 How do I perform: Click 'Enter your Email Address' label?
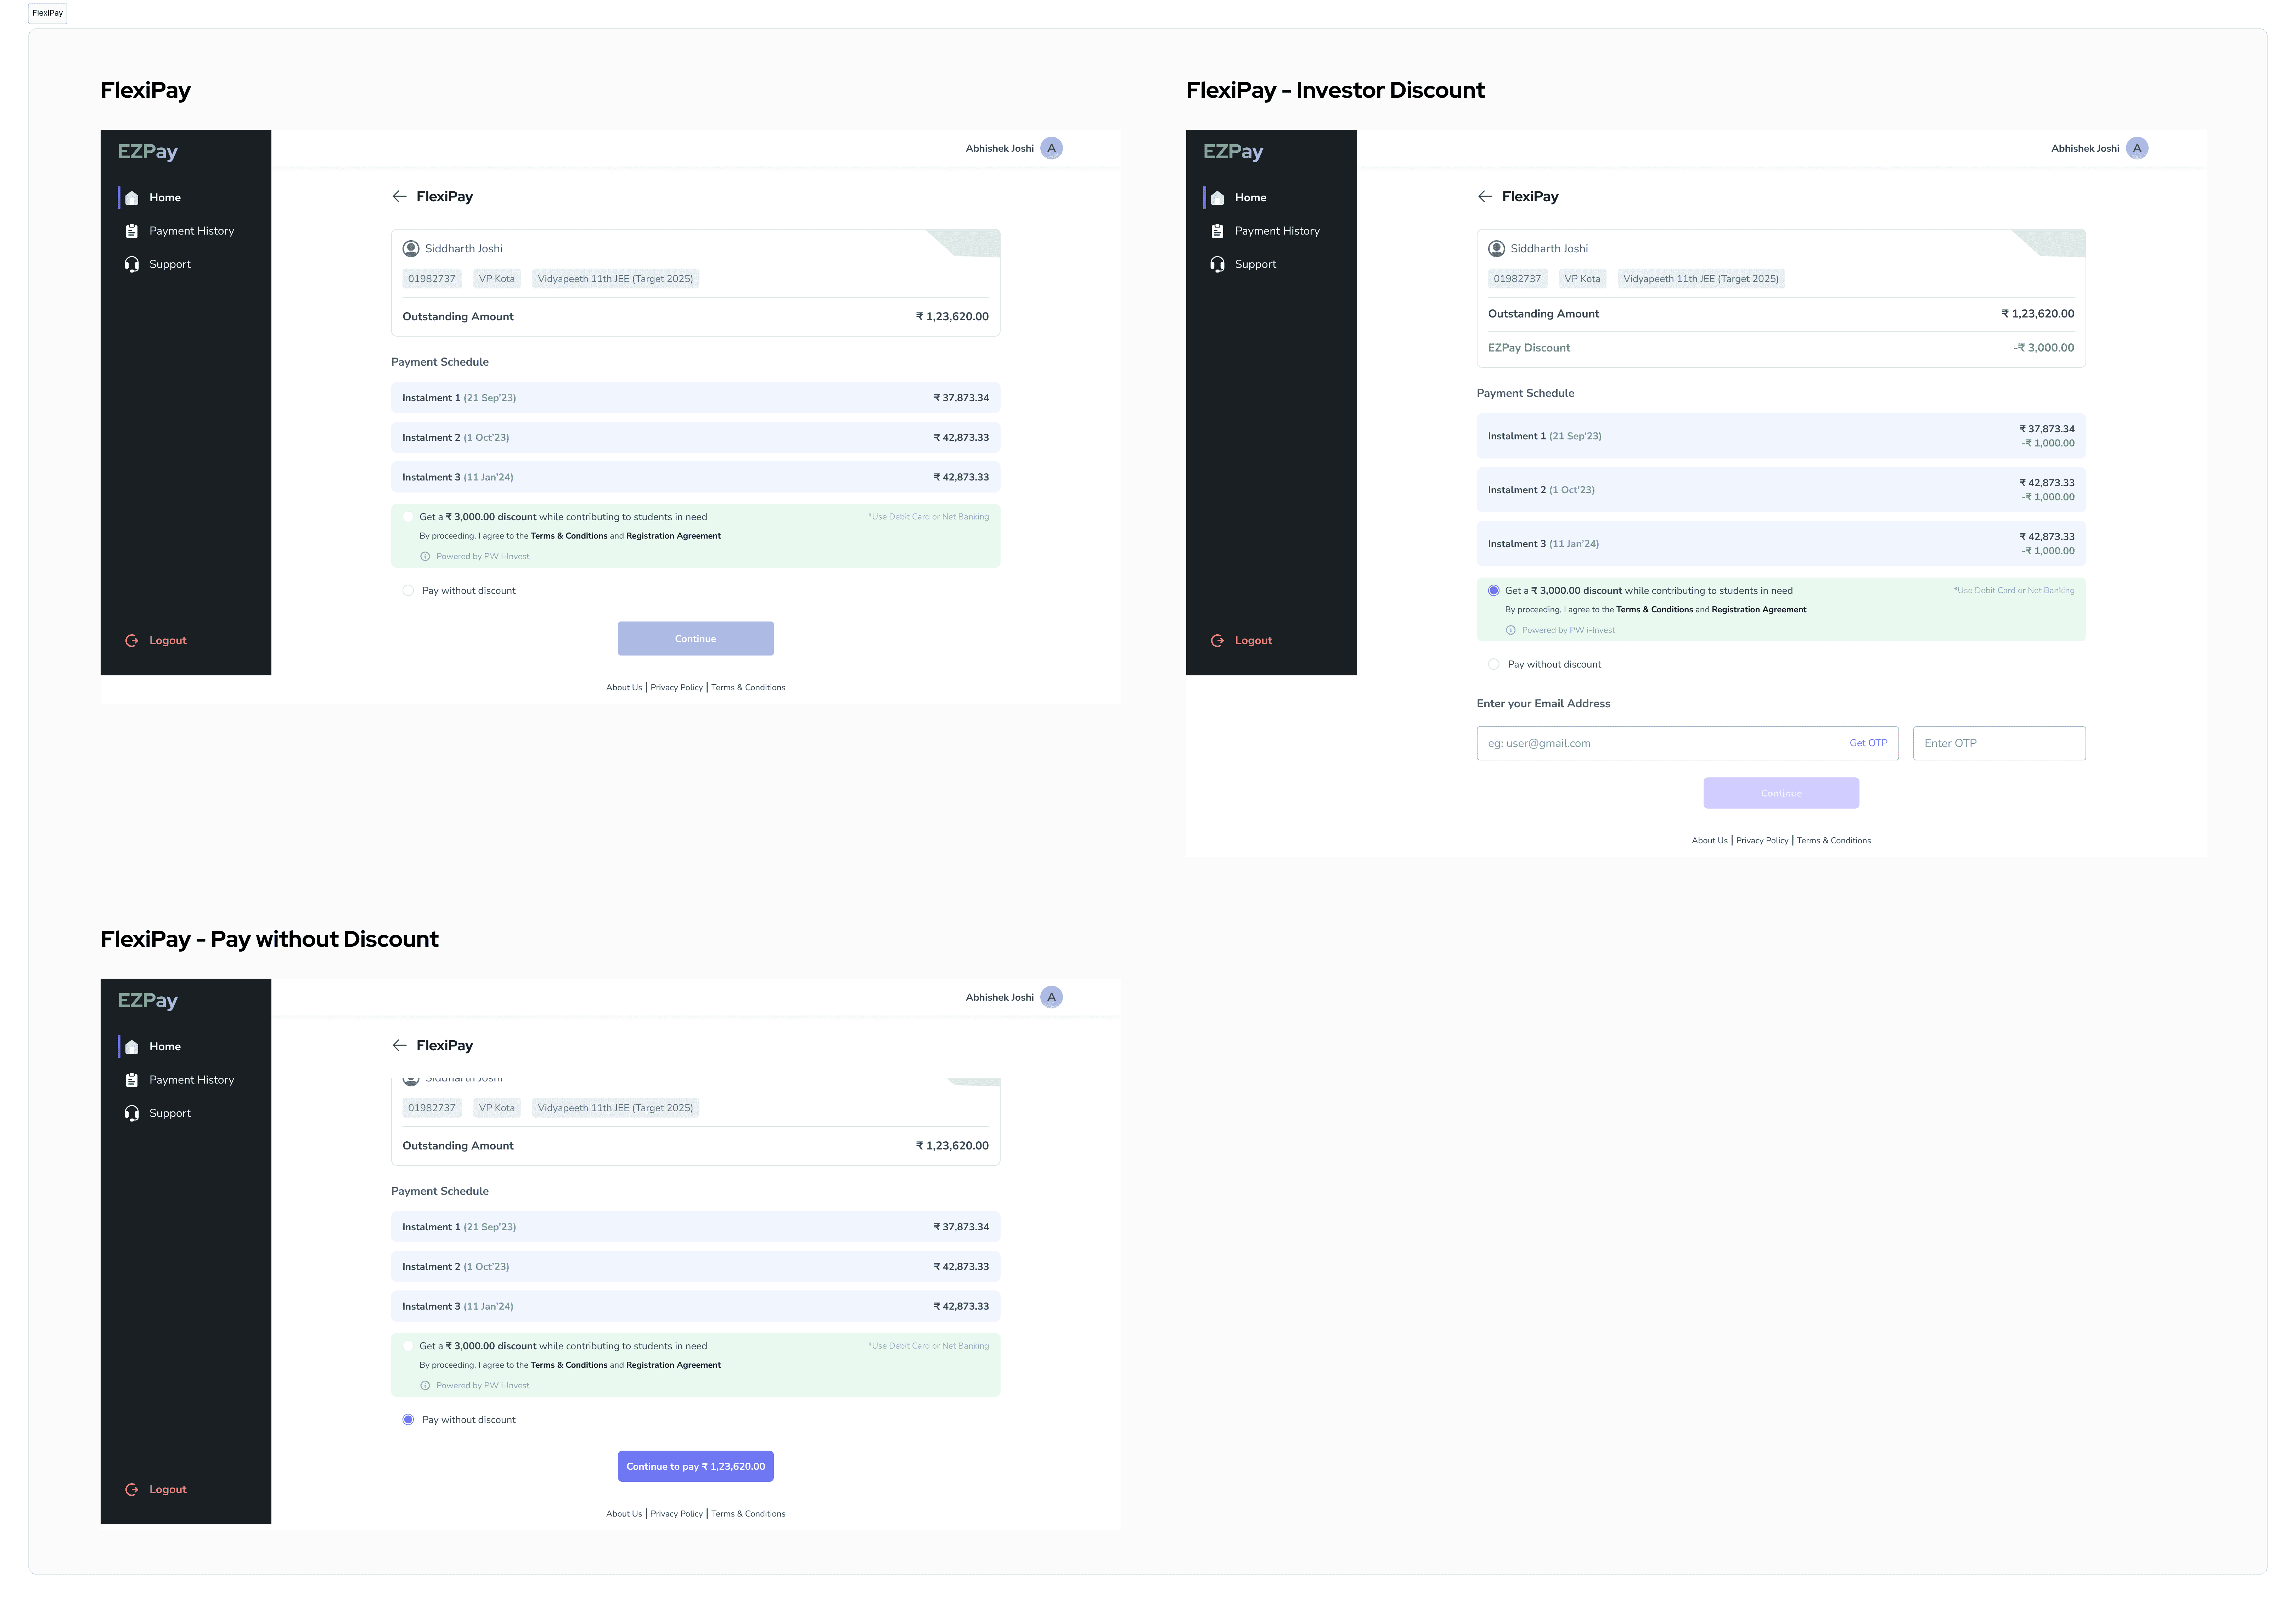tap(1543, 704)
